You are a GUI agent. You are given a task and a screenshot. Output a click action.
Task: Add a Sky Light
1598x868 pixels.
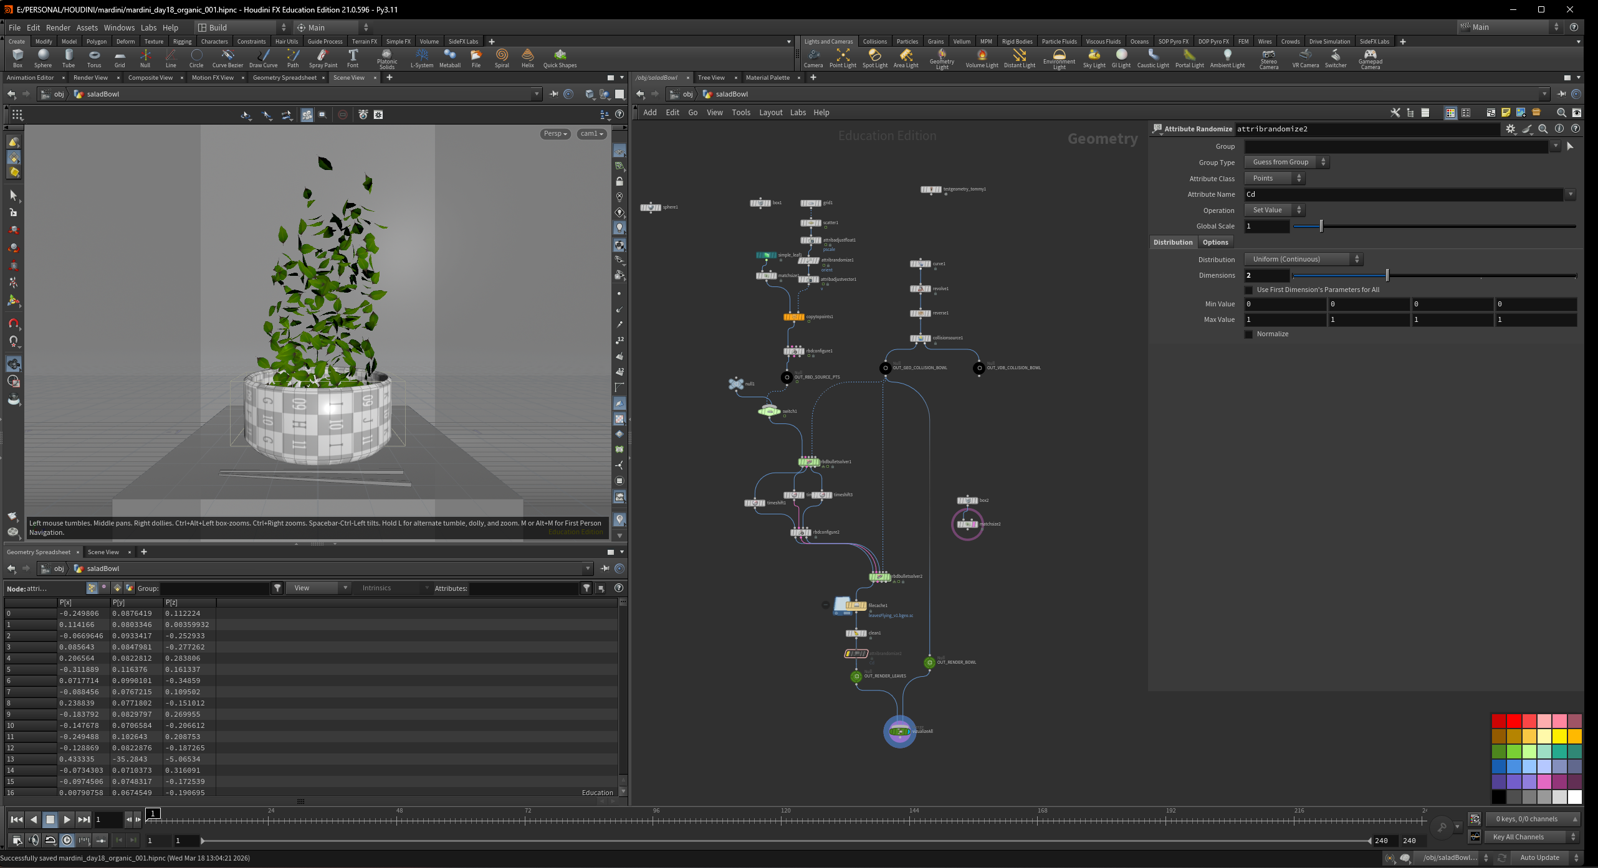coord(1094,58)
